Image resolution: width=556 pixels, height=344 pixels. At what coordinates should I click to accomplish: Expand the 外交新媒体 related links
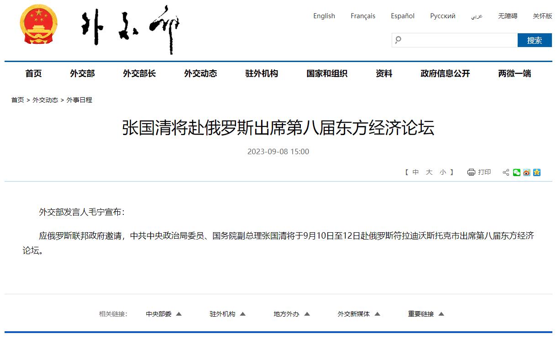[354, 314]
